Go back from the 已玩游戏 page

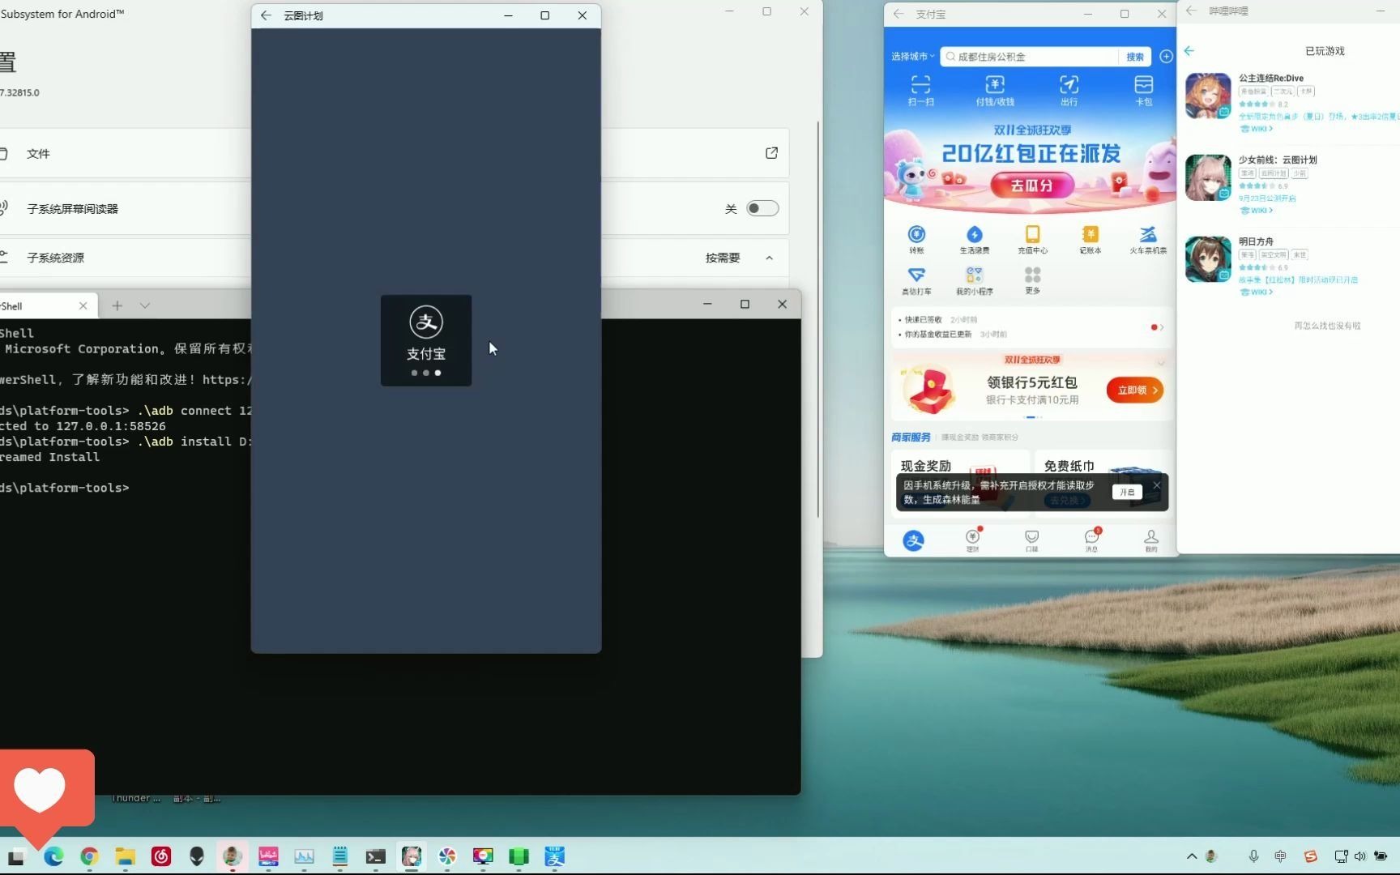(x=1189, y=51)
